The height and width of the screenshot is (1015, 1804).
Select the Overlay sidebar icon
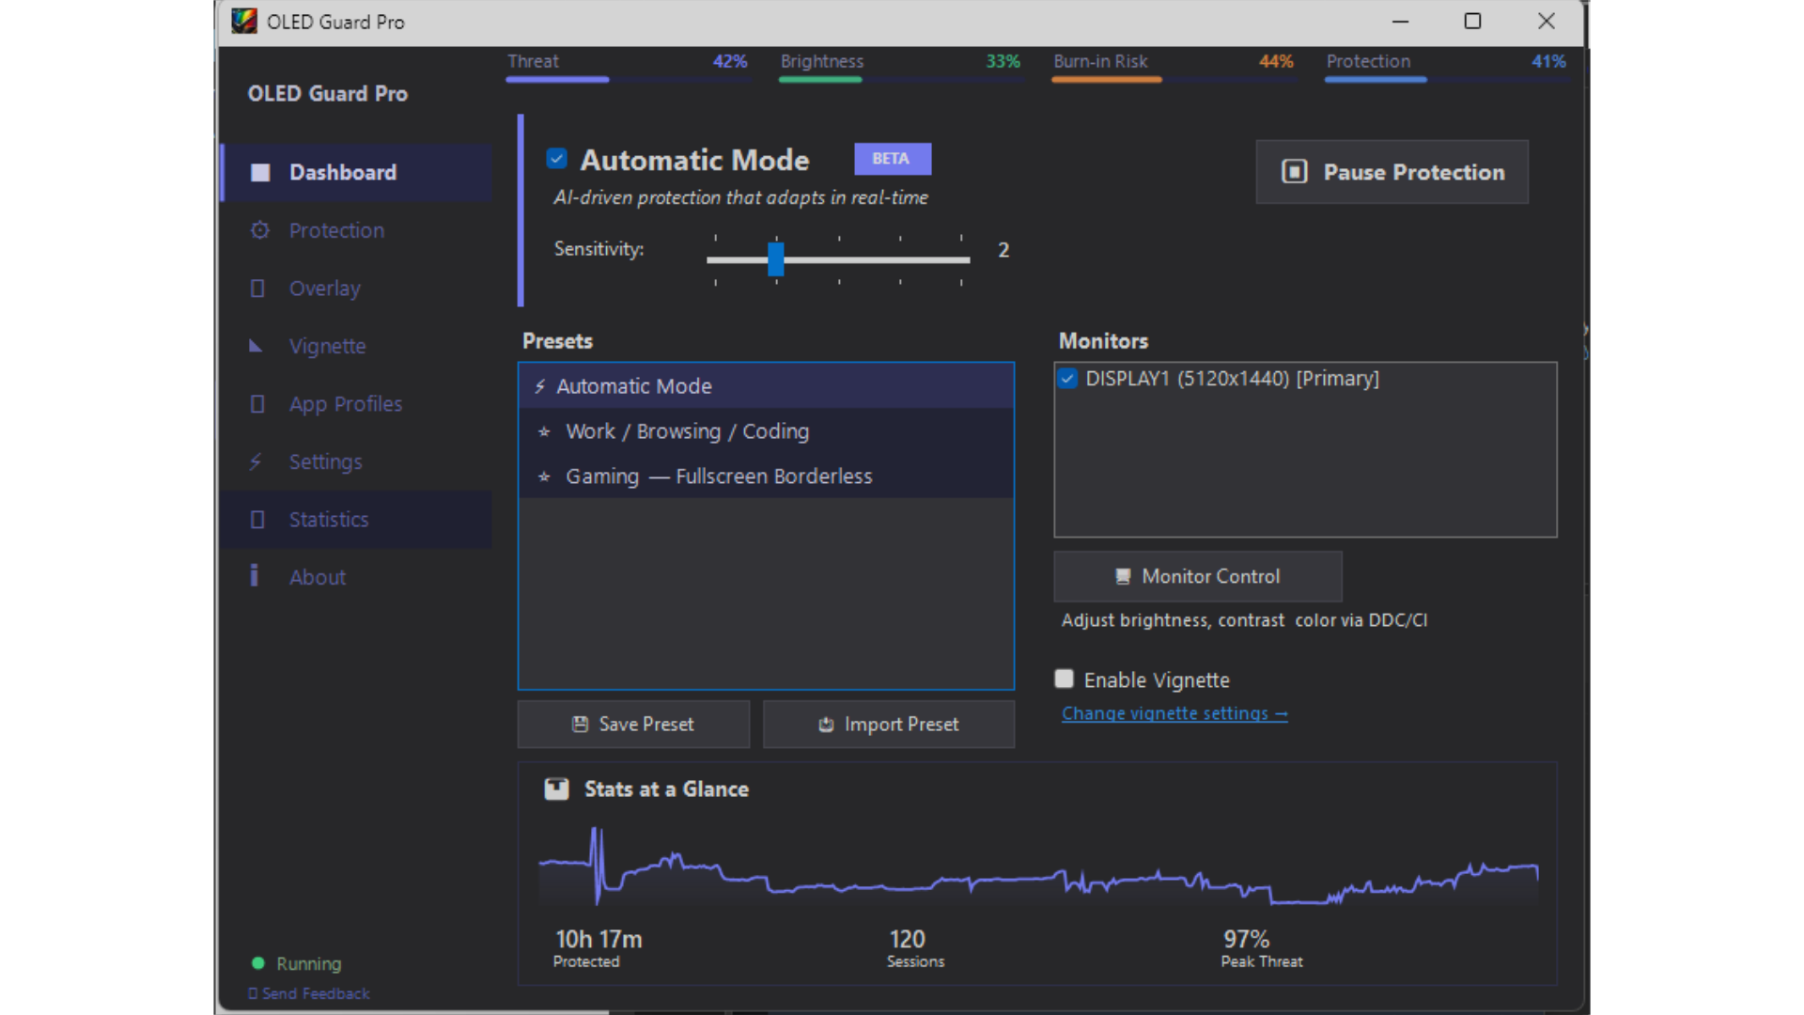click(x=257, y=289)
